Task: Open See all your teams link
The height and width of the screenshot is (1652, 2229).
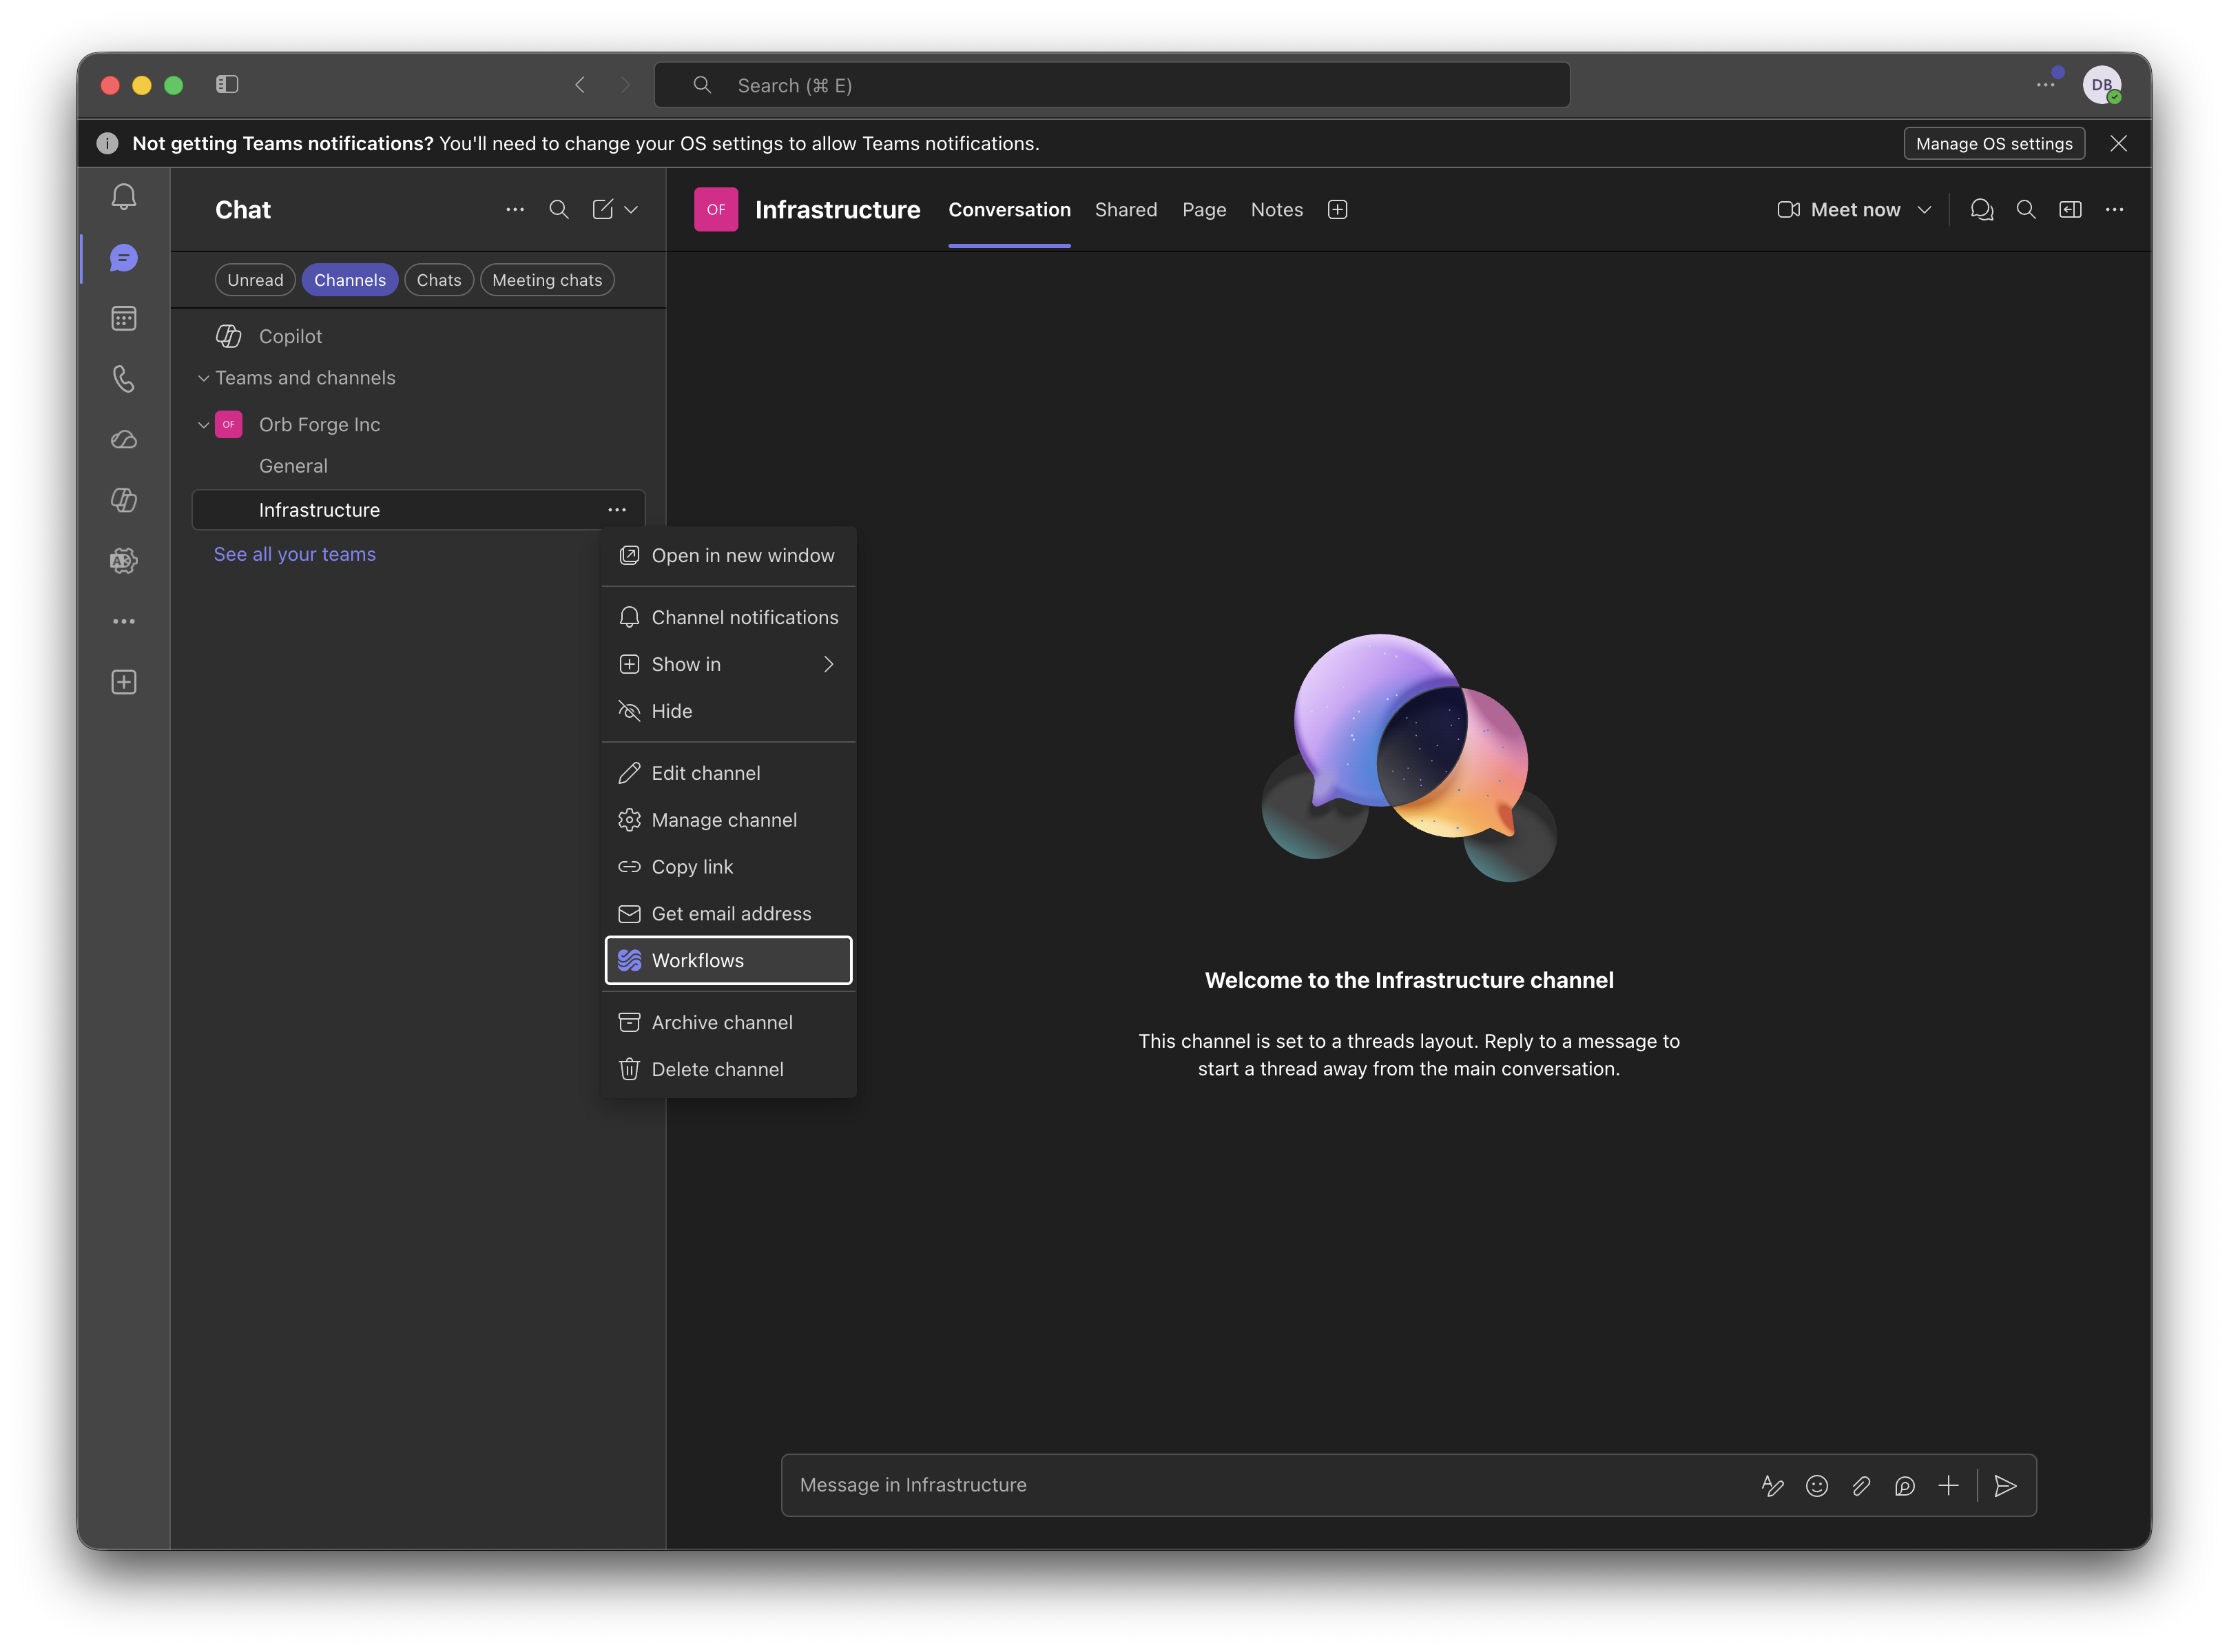Action: 295,554
